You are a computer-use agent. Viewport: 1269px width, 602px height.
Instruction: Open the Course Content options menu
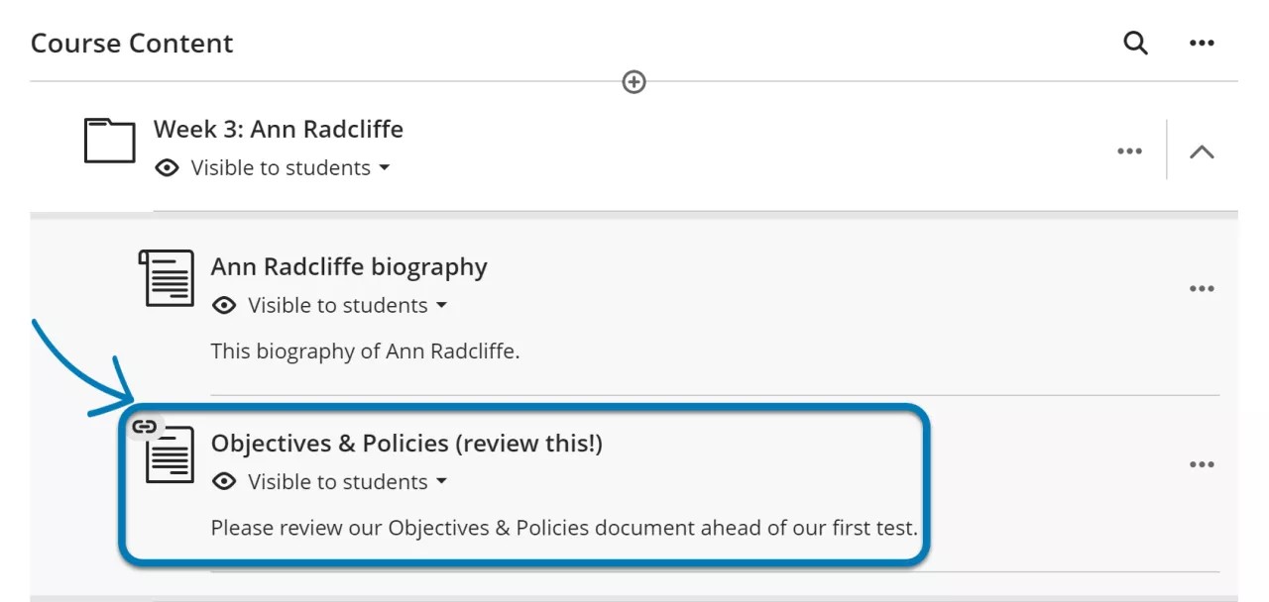(1202, 43)
